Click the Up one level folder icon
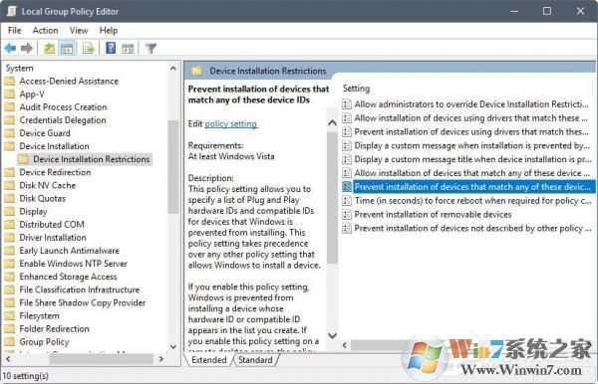 pyautogui.click(x=49, y=49)
